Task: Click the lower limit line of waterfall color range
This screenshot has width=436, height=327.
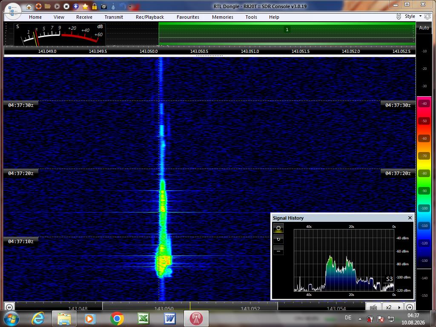Action: click(424, 269)
